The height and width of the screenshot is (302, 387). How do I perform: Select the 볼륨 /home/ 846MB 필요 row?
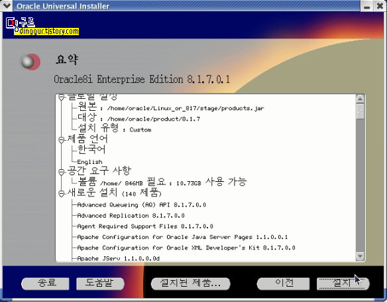point(162,182)
